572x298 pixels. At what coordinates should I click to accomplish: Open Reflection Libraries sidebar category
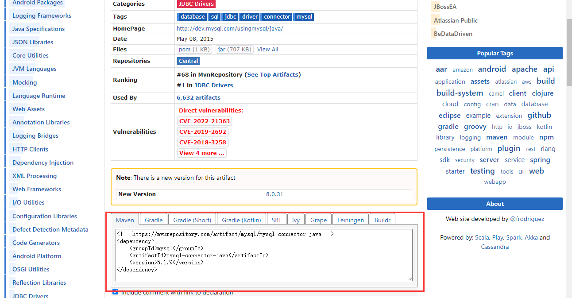click(x=39, y=283)
